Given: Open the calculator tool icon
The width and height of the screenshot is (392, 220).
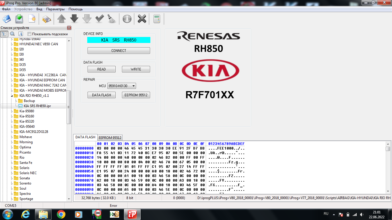Looking at the screenshot, I should point(157,19).
